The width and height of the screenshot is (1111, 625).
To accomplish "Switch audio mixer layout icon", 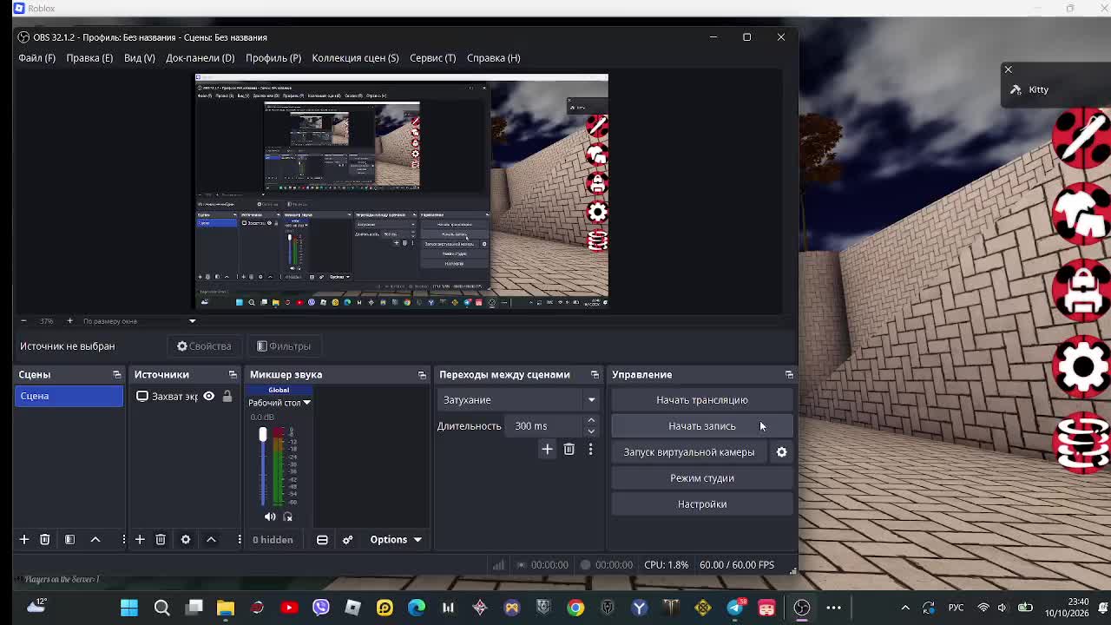I will pyautogui.click(x=322, y=539).
